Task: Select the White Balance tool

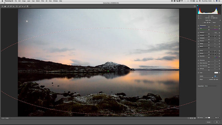Action: coord(8,6)
